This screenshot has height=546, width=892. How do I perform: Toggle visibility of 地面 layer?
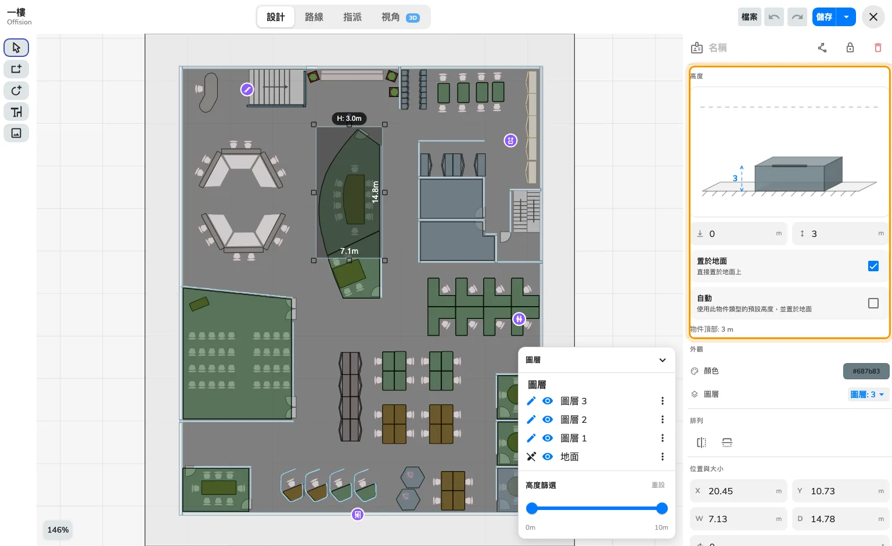[548, 457]
